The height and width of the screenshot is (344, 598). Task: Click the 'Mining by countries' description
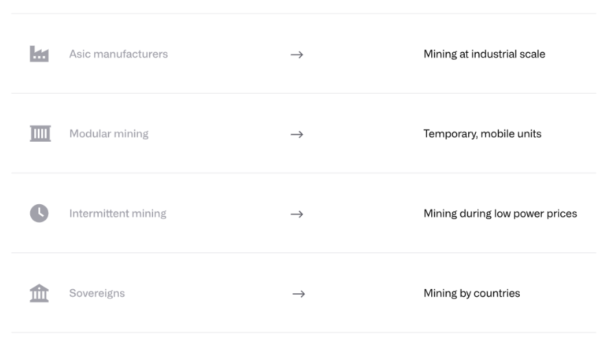(472, 293)
